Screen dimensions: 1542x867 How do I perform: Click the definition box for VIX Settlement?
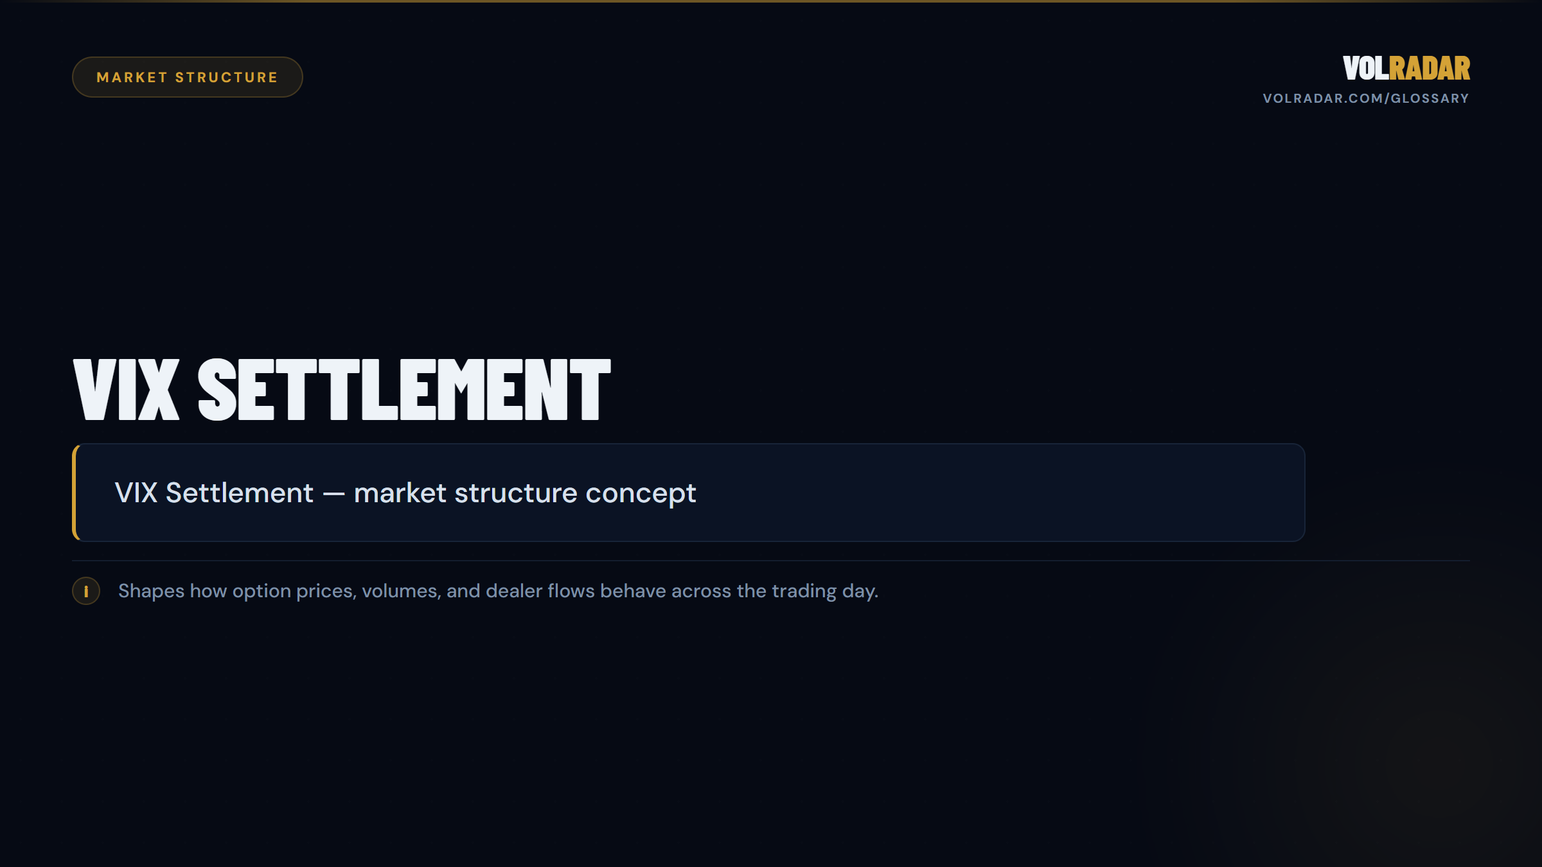tap(688, 493)
